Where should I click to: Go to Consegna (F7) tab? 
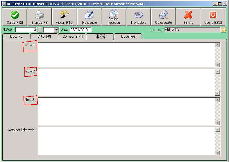tap(73, 37)
